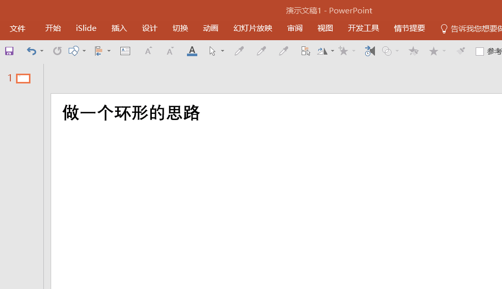Viewport: 502px width, 289px height.
Task: Open the Selection Pane icon
Action: (x=306, y=51)
